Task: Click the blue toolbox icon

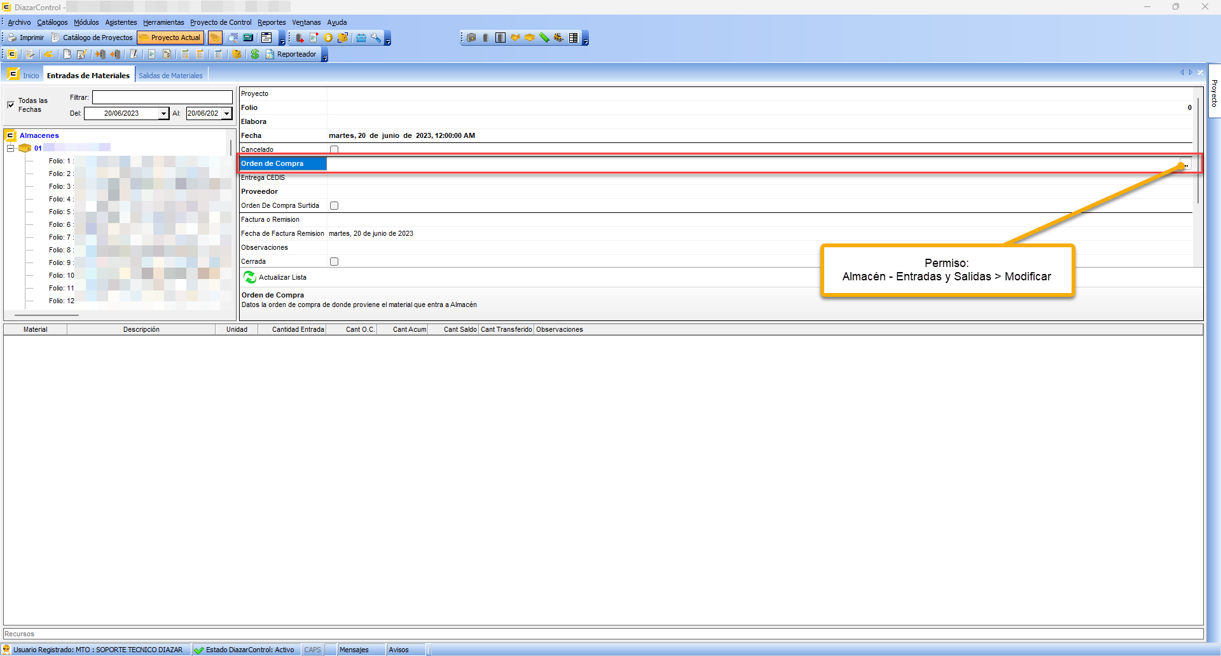Action: (361, 38)
